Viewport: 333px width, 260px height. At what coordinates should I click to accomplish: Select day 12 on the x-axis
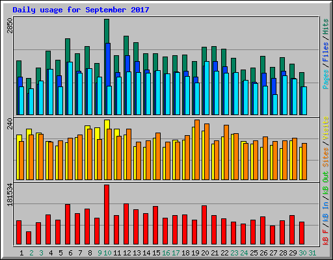point(127,253)
